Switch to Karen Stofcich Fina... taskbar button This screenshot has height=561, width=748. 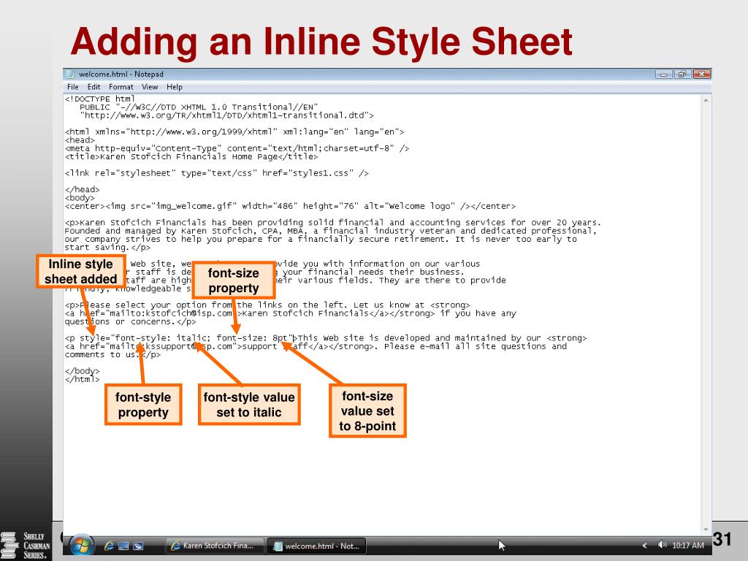click(214, 545)
